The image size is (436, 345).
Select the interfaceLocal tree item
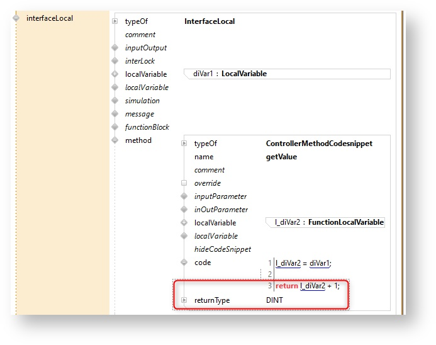tap(49, 18)
